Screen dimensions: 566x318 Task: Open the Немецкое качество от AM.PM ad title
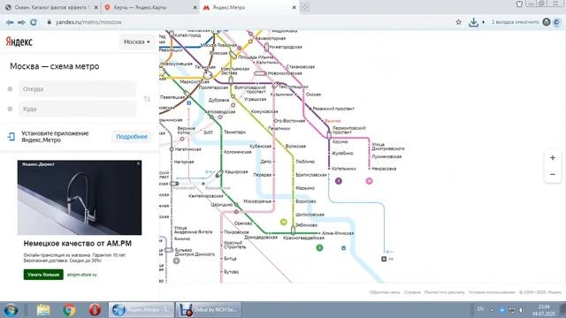pyautogui.click(x=78, y=244)
